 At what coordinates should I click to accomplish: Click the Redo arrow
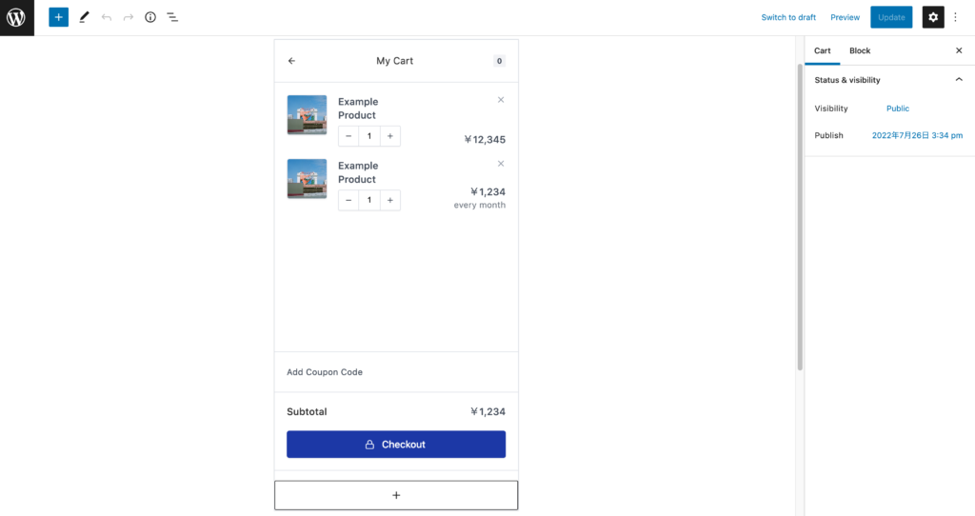tap(129, 17)
